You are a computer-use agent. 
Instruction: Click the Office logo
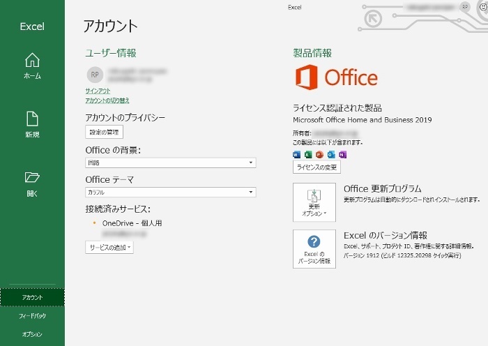tap(337, 77)
